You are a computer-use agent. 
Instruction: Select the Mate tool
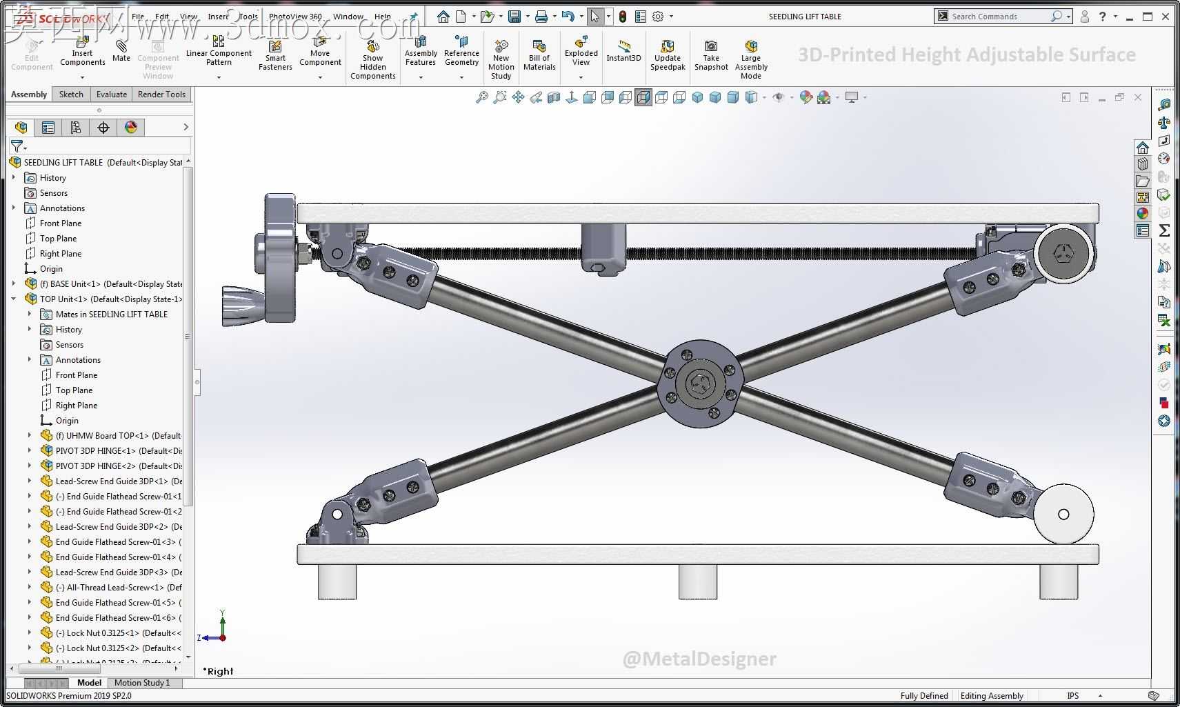point(121,50)
